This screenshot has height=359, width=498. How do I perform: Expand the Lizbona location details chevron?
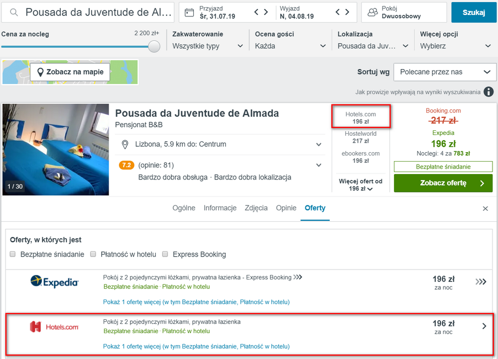319,145
